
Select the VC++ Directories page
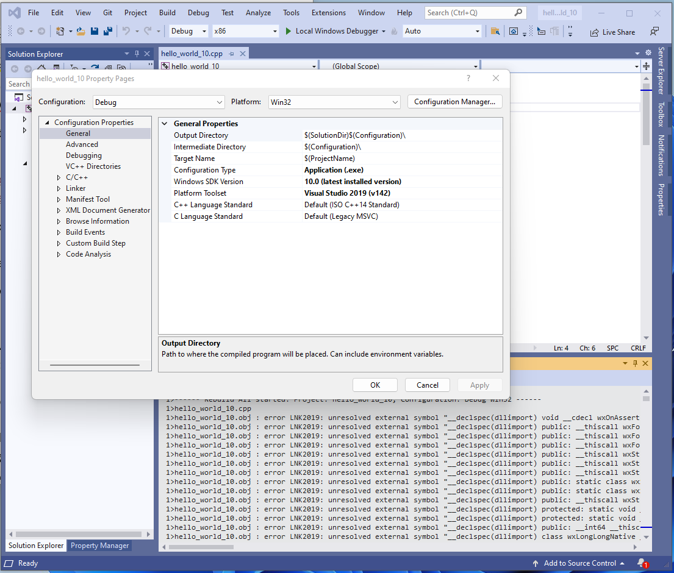[x=93, y=166]
